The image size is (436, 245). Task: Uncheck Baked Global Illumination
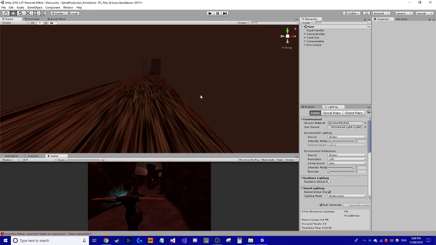click(329, 192)
